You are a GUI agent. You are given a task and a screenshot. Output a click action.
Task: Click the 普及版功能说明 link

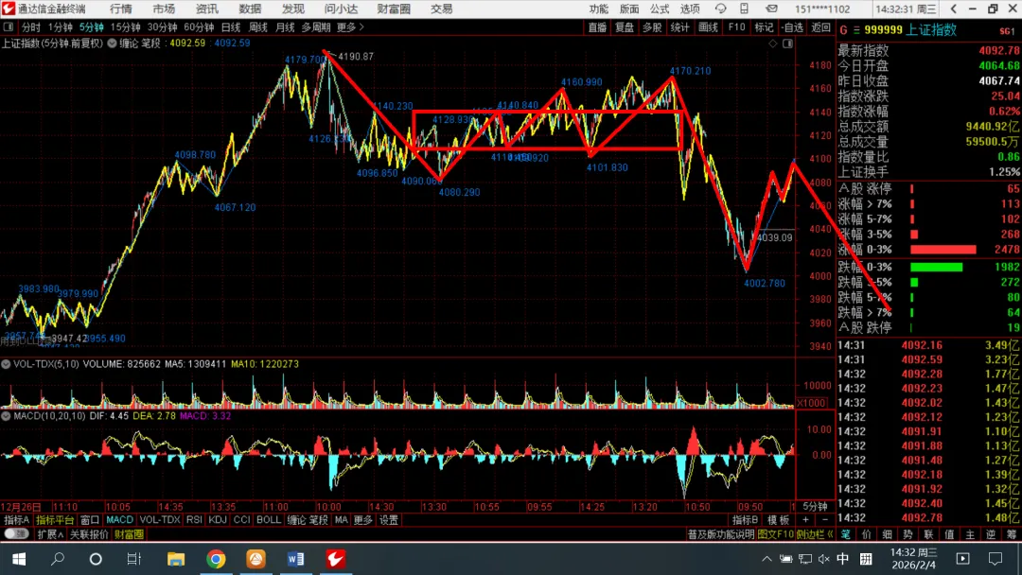[721, 534]
